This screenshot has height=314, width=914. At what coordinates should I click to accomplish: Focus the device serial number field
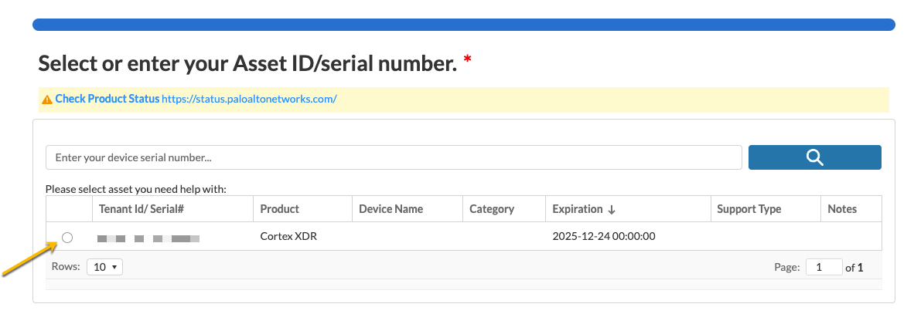click(x=394, y=157)
